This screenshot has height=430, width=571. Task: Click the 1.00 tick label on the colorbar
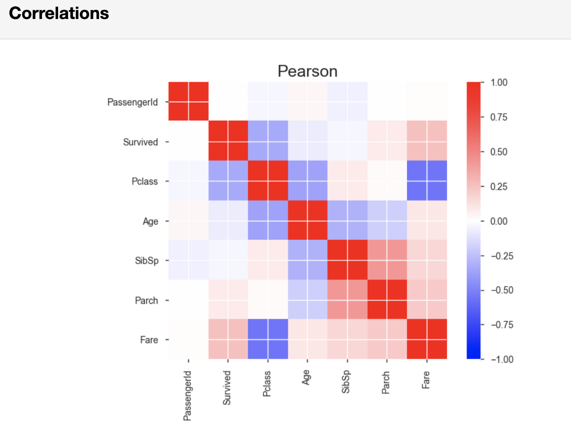(500, 83)
